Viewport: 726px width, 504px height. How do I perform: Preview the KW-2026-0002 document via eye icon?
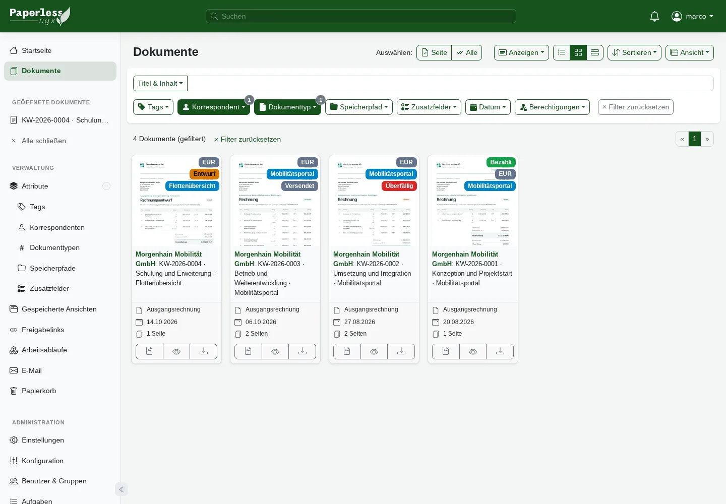coord(374,351)
